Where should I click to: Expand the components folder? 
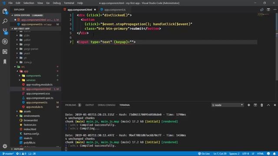[33, 76]
